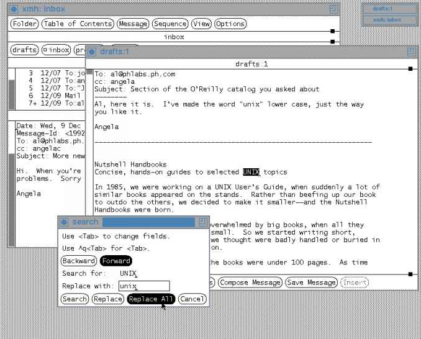This screenshot has height=339, width=421.
Task: Click the resize icon on xmh inbox titlebar
Action: pos(333,9)
